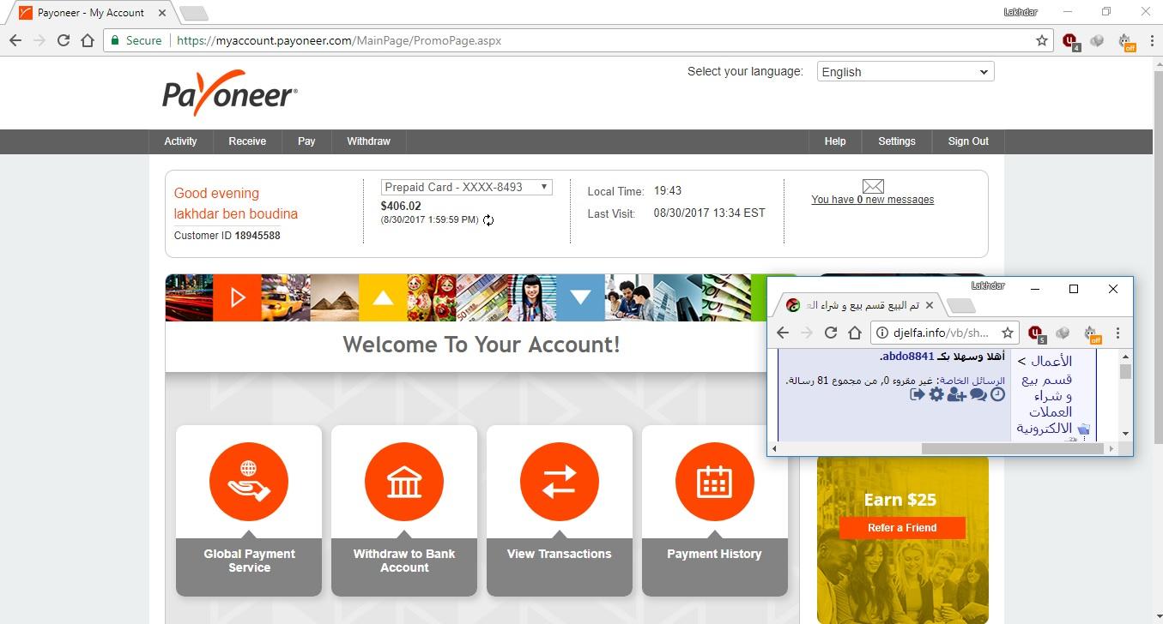Viewport: 1163px width, 624px height.
Task: Click Customer ID 18945588 text
Action: (x=227, y=236)
